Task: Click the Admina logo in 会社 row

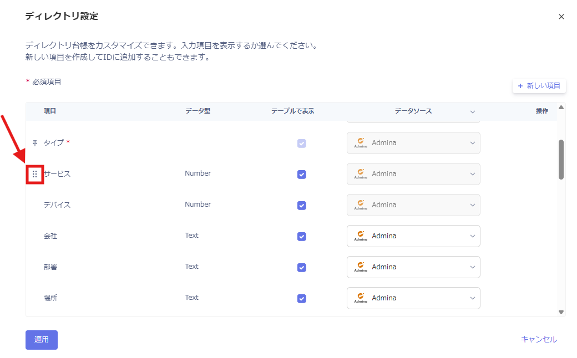Action: point(361,236)
